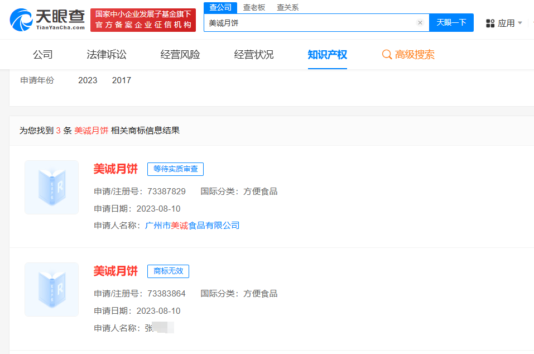The width and height of the screenshot is (534, 354).
Task: Click the red 国家中小企业发展子基金旗下 banner
Action: [143, 20]
